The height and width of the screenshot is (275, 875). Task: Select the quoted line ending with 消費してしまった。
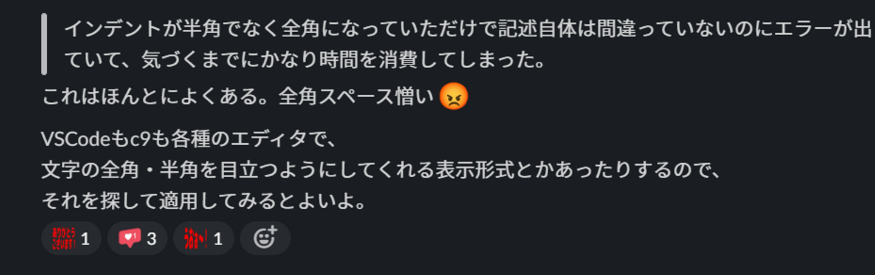pos(304,60)
